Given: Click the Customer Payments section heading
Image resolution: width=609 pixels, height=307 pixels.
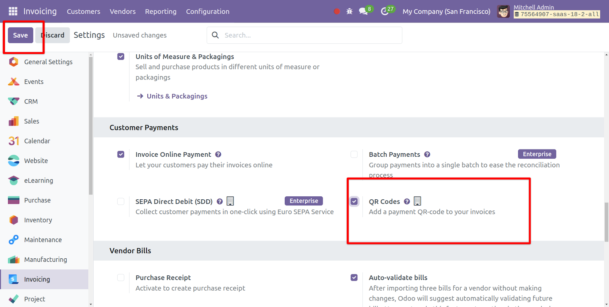Looking at the screenshot, I should click(x=144, y=127).
